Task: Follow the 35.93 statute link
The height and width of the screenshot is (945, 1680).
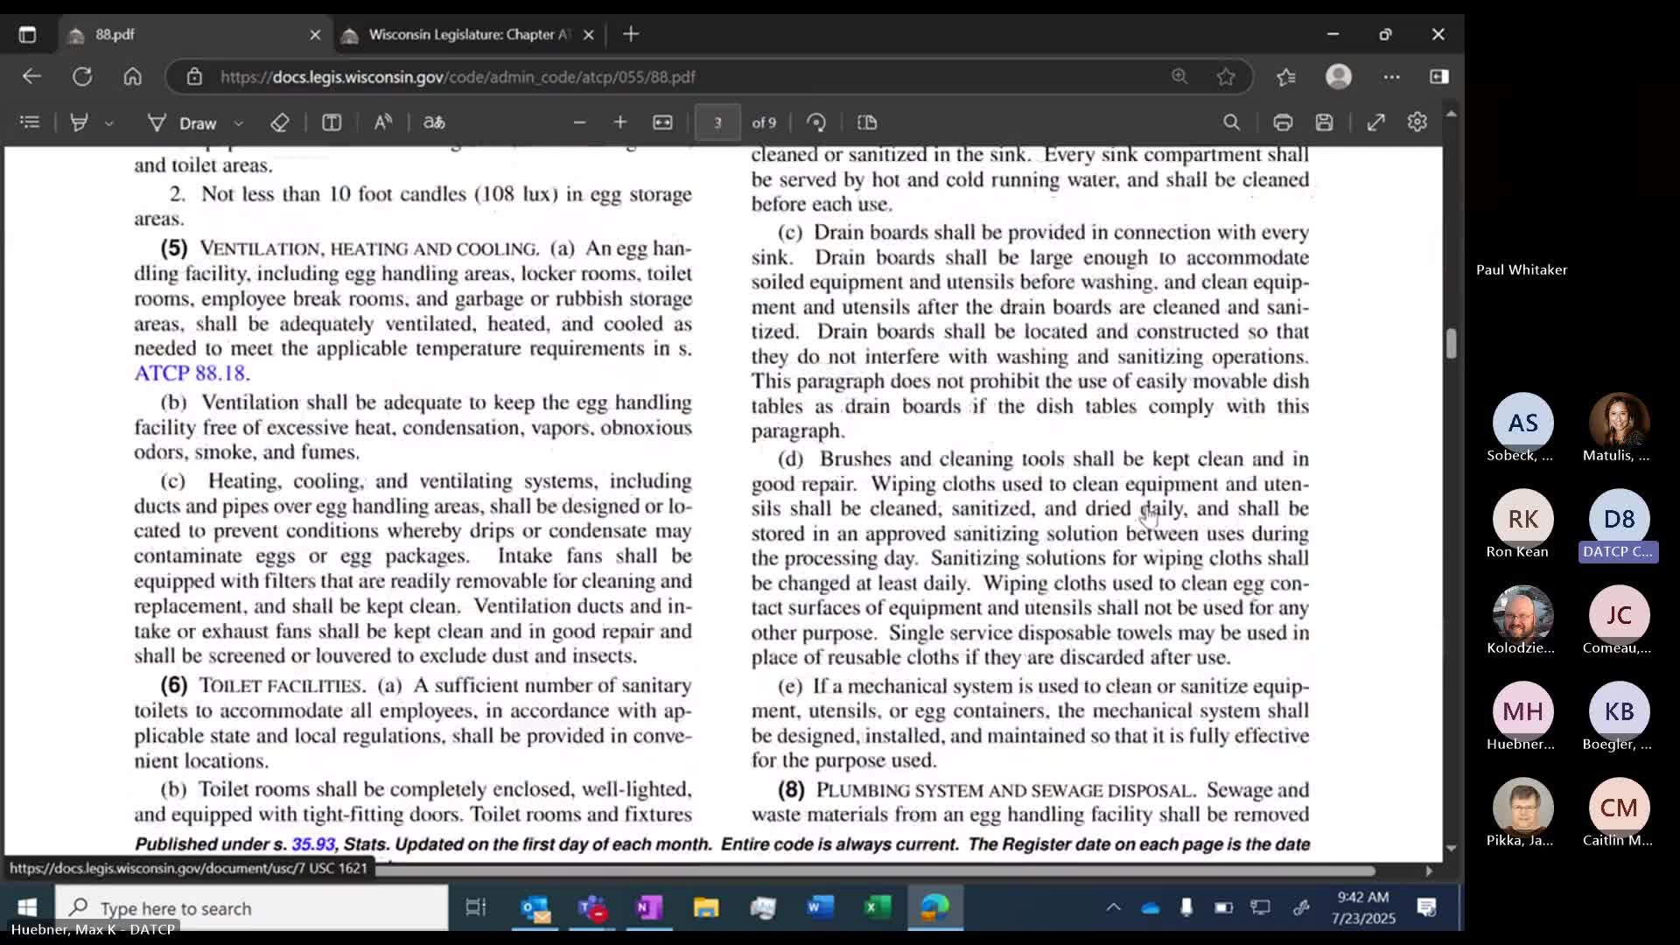Action: point(313,844)
